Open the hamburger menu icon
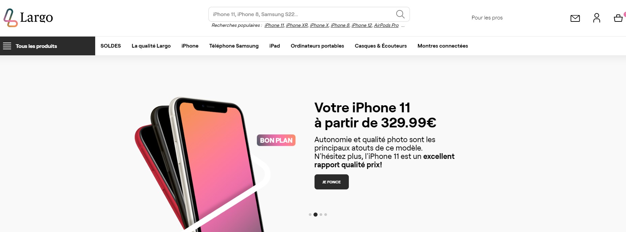 7,46
